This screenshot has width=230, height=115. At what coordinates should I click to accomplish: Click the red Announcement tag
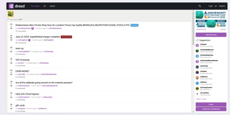[66, 37]
